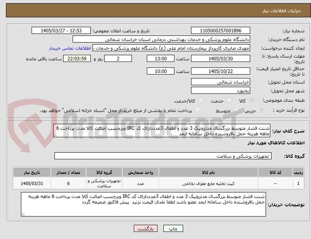This screenshot has width=311, height=239.
Task: Click unit cell عدد
Action: tap(141, 183)
